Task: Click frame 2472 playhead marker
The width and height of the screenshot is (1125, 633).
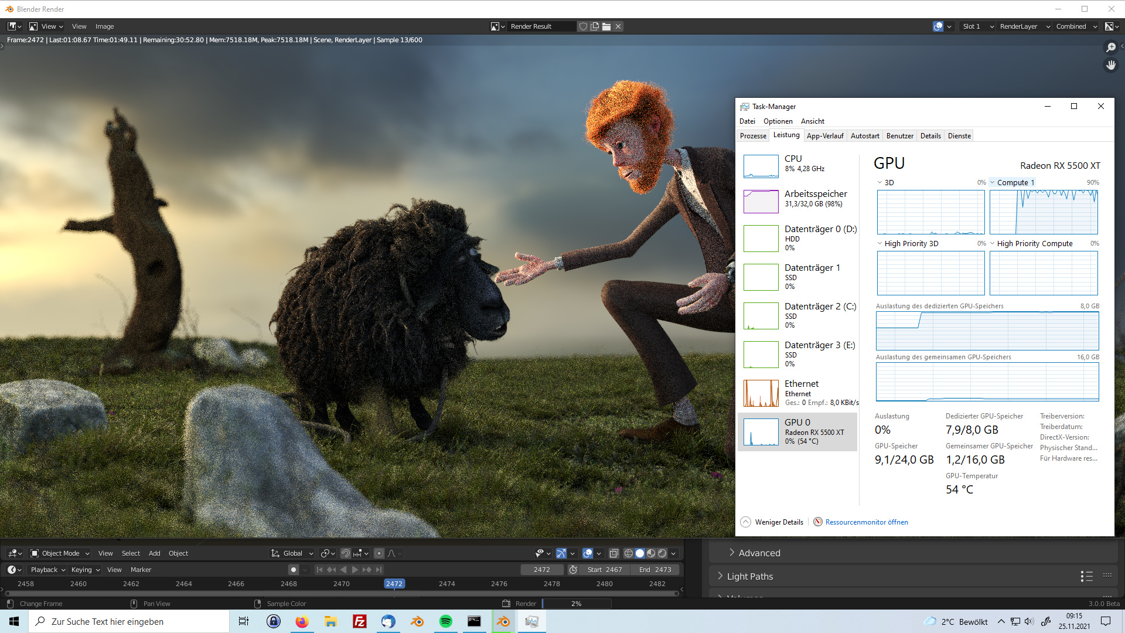Action: click(x=394, y=584)
